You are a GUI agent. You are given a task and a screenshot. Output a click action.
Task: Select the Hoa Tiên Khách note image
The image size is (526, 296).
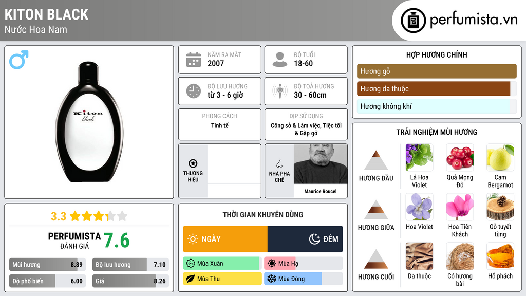coord(460,207)
